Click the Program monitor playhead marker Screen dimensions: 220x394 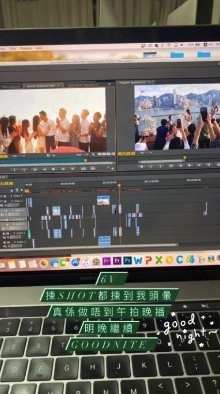coord(185,158)
